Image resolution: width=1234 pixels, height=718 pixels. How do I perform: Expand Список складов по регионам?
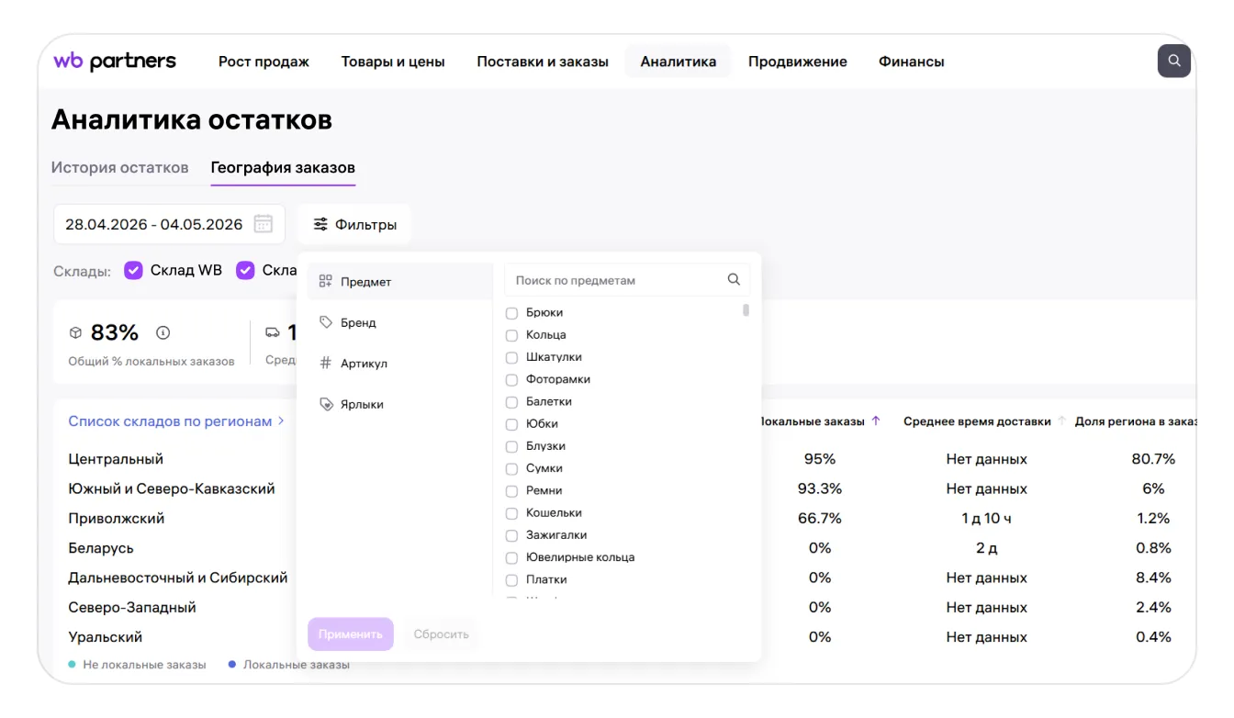176,421
